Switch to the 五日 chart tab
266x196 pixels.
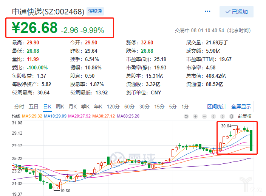coord(33,107)
